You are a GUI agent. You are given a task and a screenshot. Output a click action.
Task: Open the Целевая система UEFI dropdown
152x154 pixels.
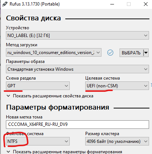pyautogui.click(x=117, y=86)
